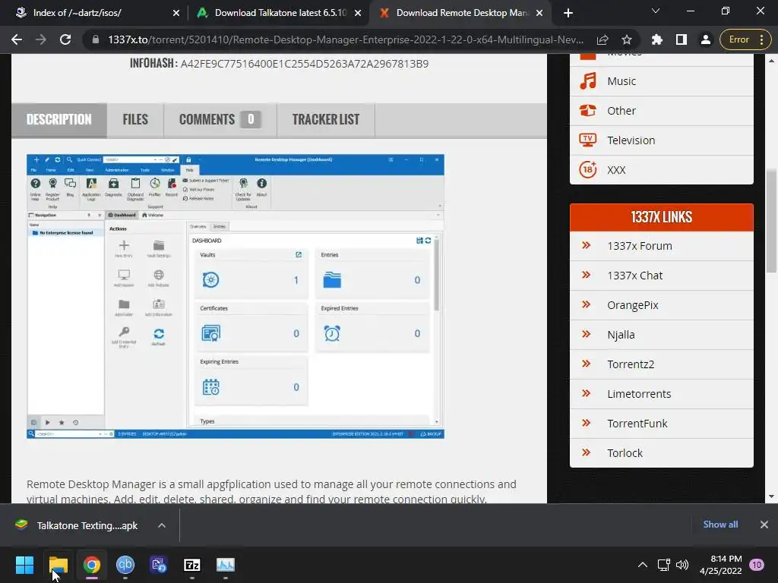Open the Njalla link
The image size is (778, 583).
coord(621,335)
